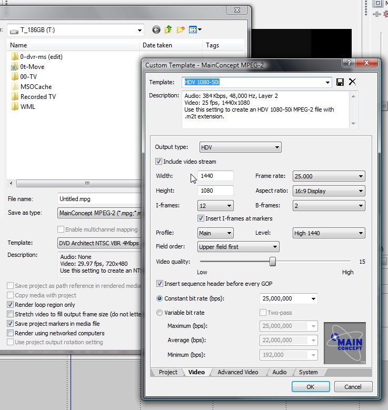Viewport: 388px width, 410px height.
Task: Open Field order Upper field first dropdown
Action: click(238, 246)
